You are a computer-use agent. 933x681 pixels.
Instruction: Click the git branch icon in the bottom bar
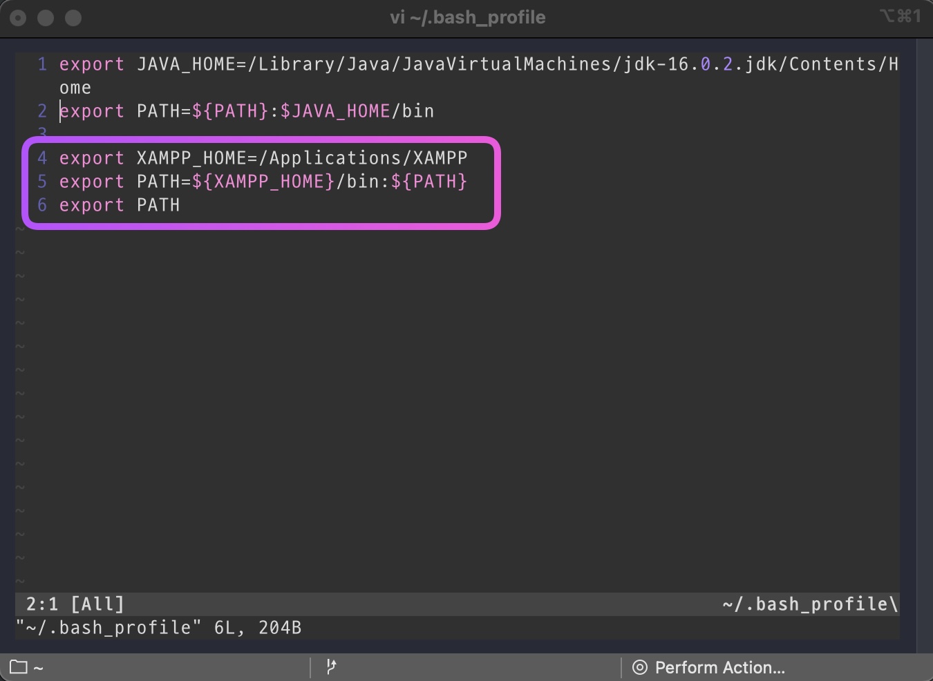[x=331, y=666]
